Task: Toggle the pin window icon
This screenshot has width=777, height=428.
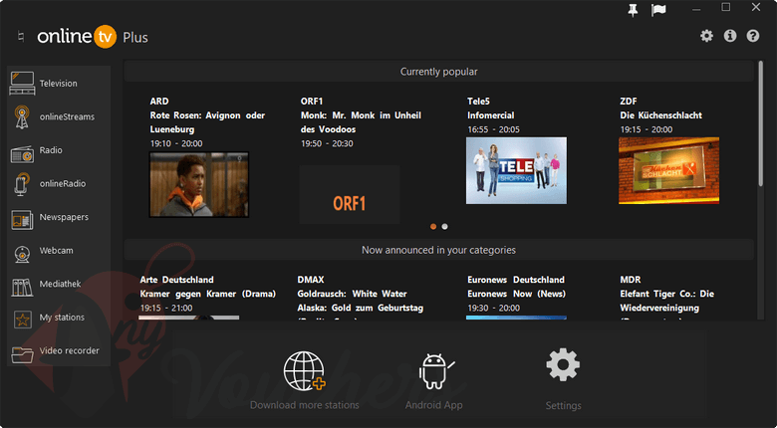Action: coord(633,10)
